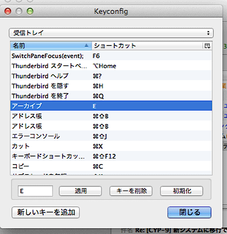This screenshot has width=227, height=234.
Task: Click the ⌘⇧F12 shortcut cell
Action: coord(104,156)
